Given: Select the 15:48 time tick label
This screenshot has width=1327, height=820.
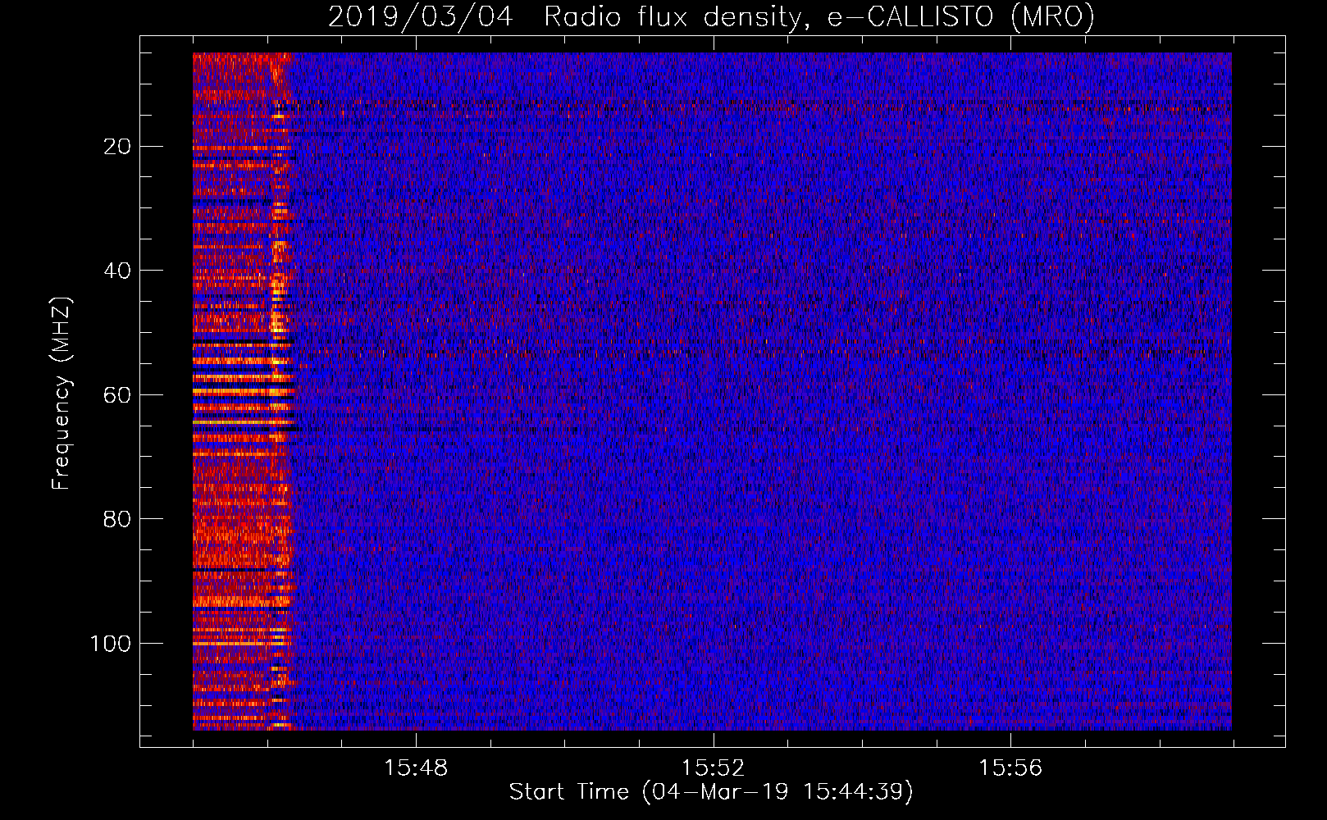Looking at the screenshot, I should tap(416, 768).
